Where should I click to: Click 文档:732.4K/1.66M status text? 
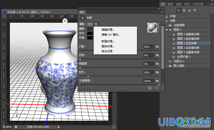(x=38, y=127)
